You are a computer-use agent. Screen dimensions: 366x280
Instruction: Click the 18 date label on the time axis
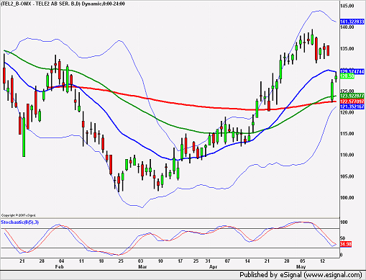click(x=101, y=261)
